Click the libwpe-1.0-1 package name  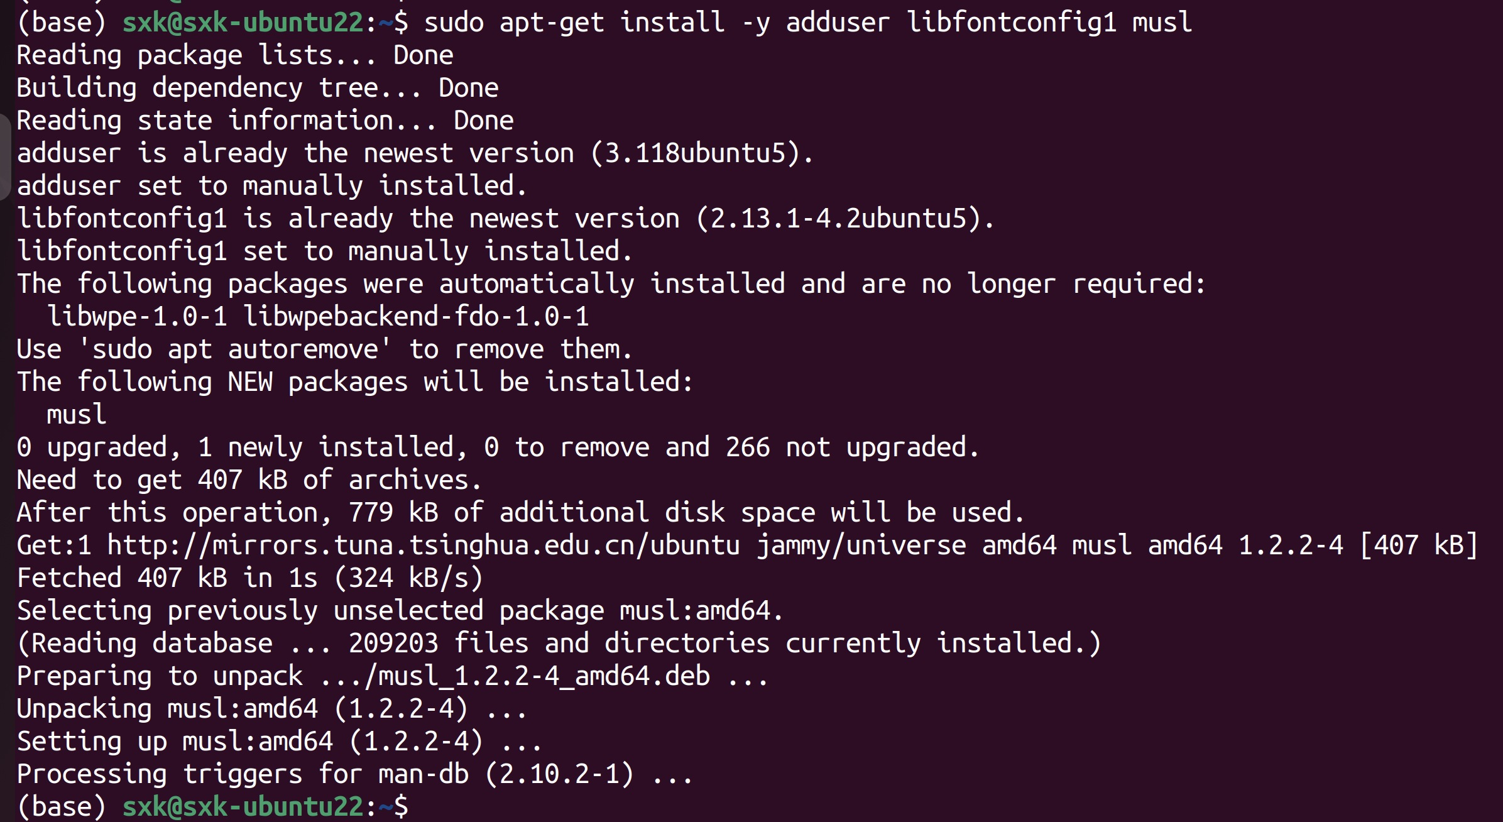coord(137,317)
